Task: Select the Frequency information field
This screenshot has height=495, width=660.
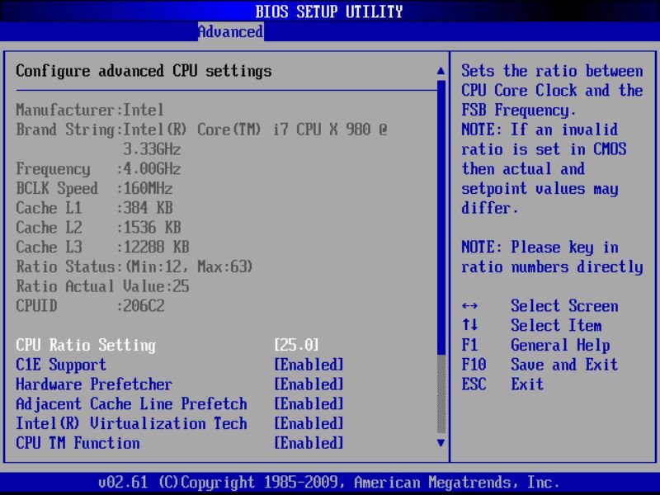Action: point(91,168)
